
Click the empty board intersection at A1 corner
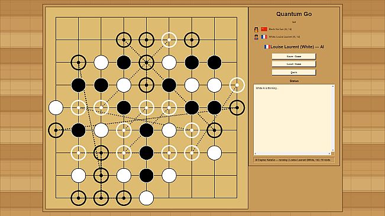tap(56, 198)
